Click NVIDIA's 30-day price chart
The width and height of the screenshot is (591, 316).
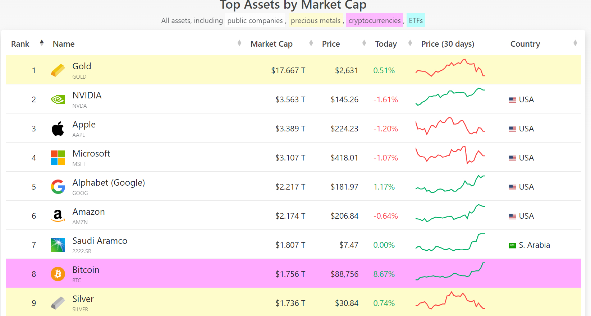click(450, 97)
